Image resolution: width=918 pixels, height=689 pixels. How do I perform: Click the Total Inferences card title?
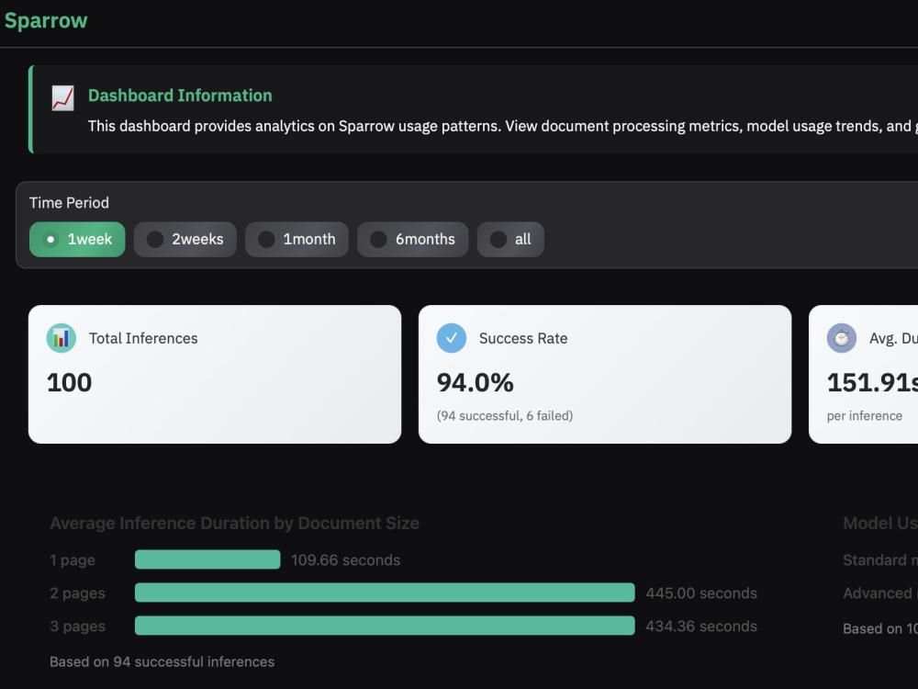(x=143, y=338)
